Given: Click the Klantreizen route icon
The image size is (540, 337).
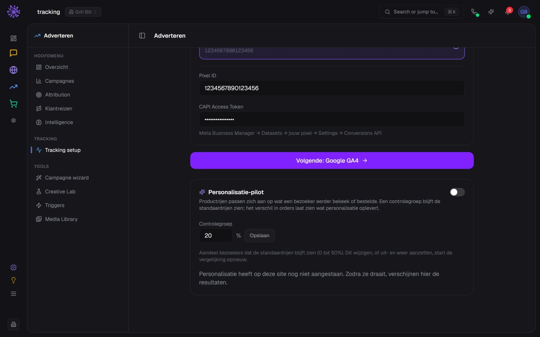Looking at the screenshot, I should [39, 108].
